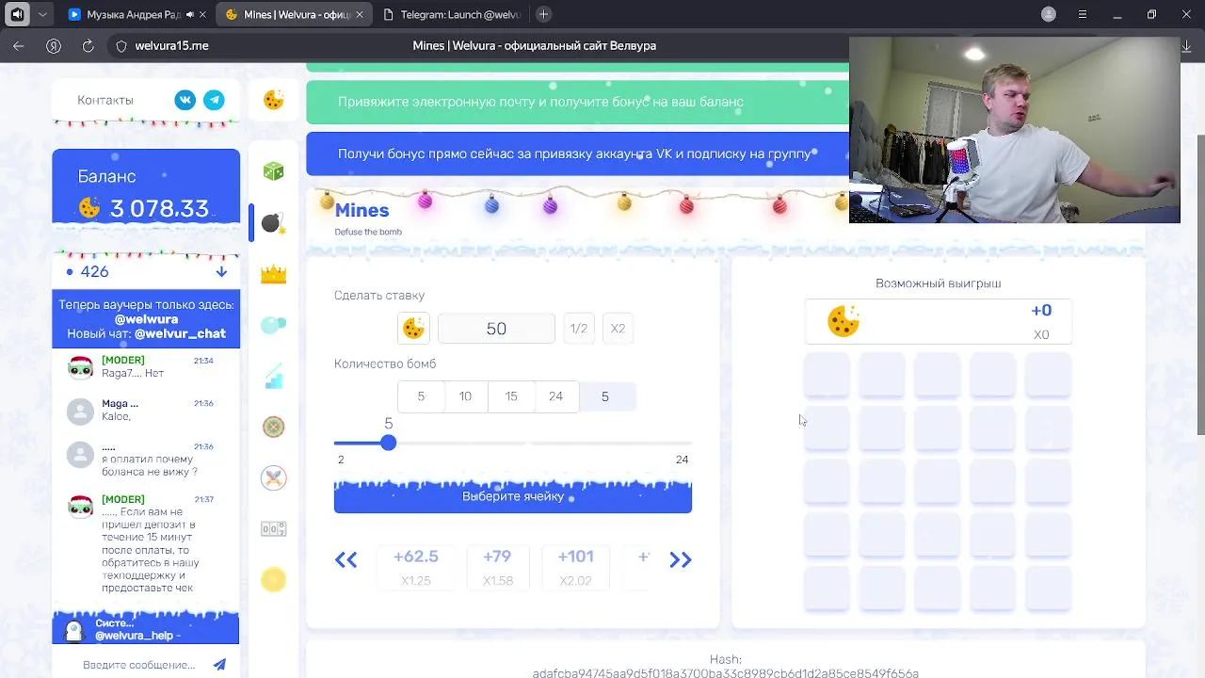The width and height of the screenshot is (1205, 678).
Task: Expand the tab groups dropdown chevron
Action: (x=43, y=14)
